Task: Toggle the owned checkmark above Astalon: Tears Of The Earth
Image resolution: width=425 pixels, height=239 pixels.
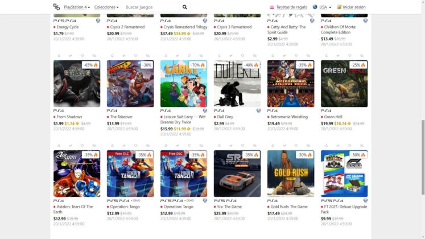Action: 71,146
